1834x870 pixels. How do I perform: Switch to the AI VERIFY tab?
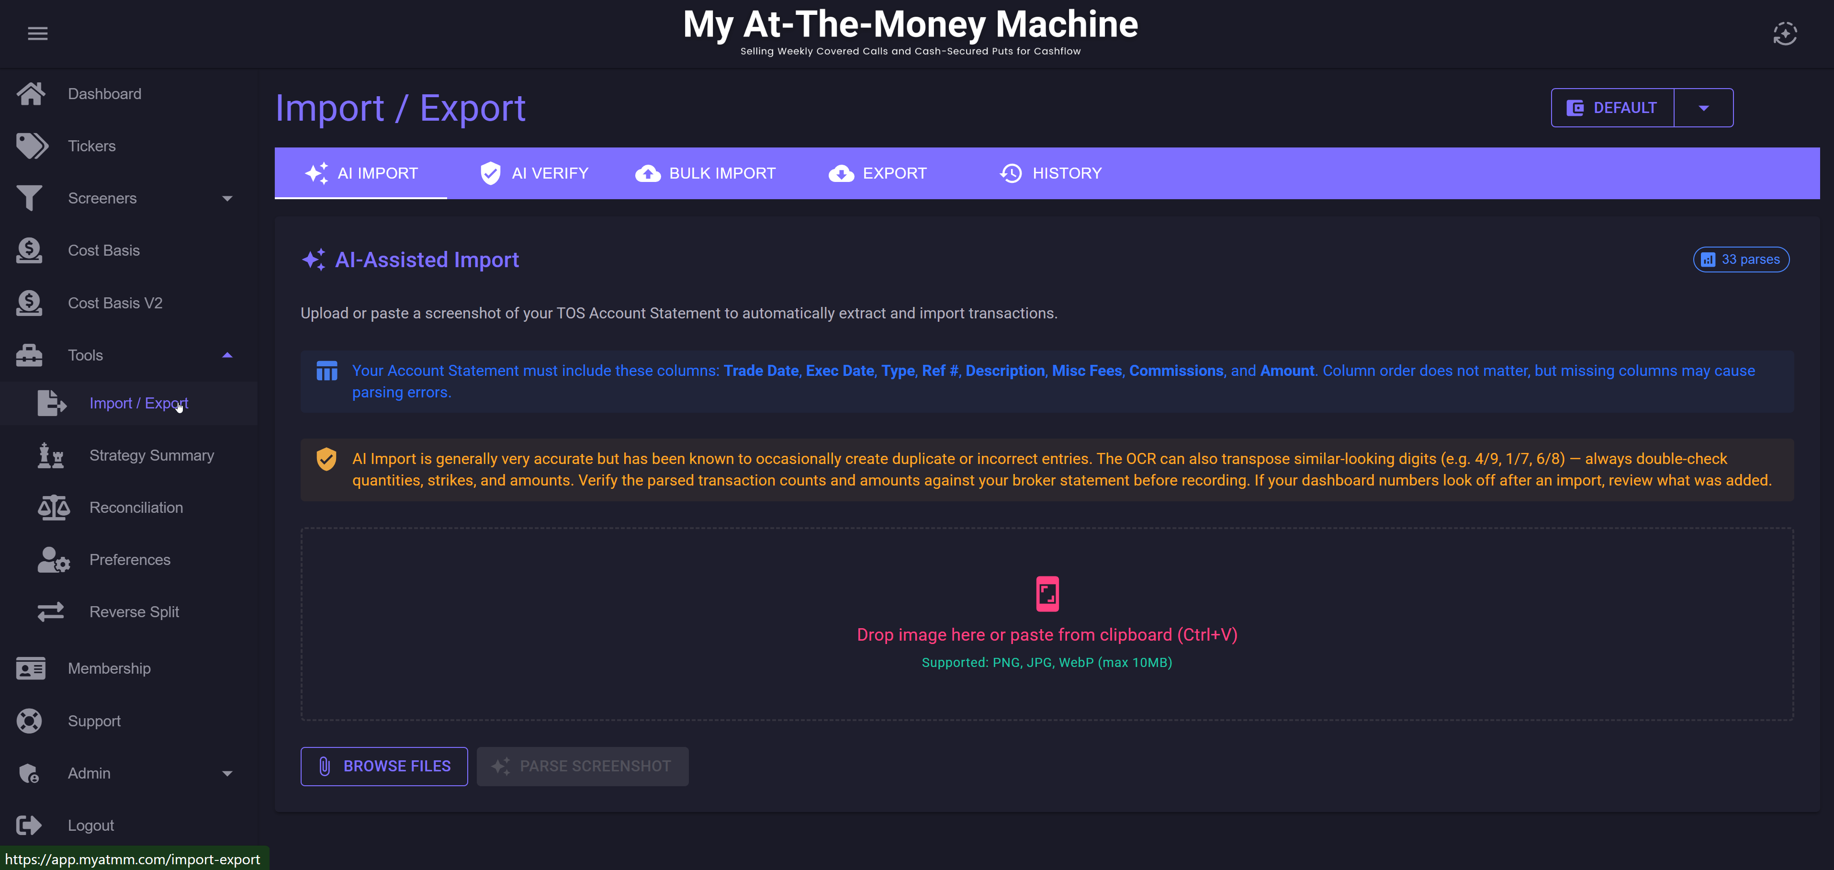(534, 174)
